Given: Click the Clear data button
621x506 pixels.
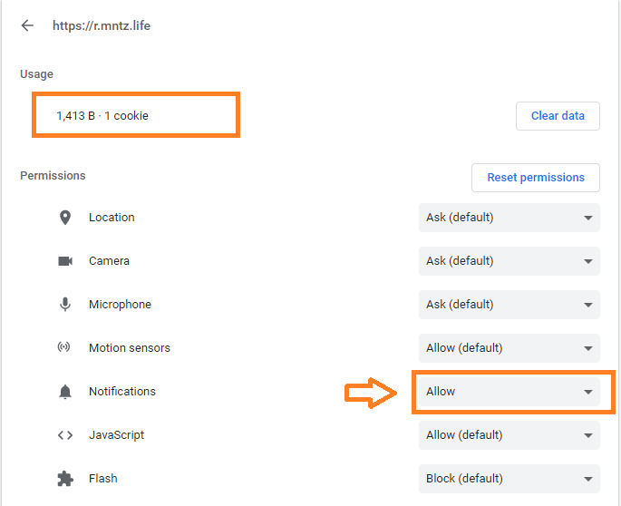Looking at the screenshot, I should pos(558,116).
